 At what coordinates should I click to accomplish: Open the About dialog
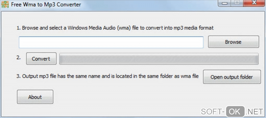tap(35, 97)
